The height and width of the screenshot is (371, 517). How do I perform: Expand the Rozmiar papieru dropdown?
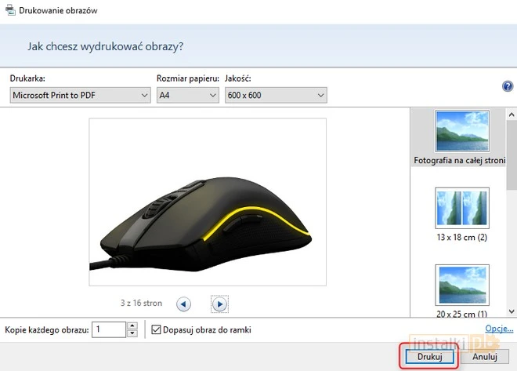click(187, 95)
